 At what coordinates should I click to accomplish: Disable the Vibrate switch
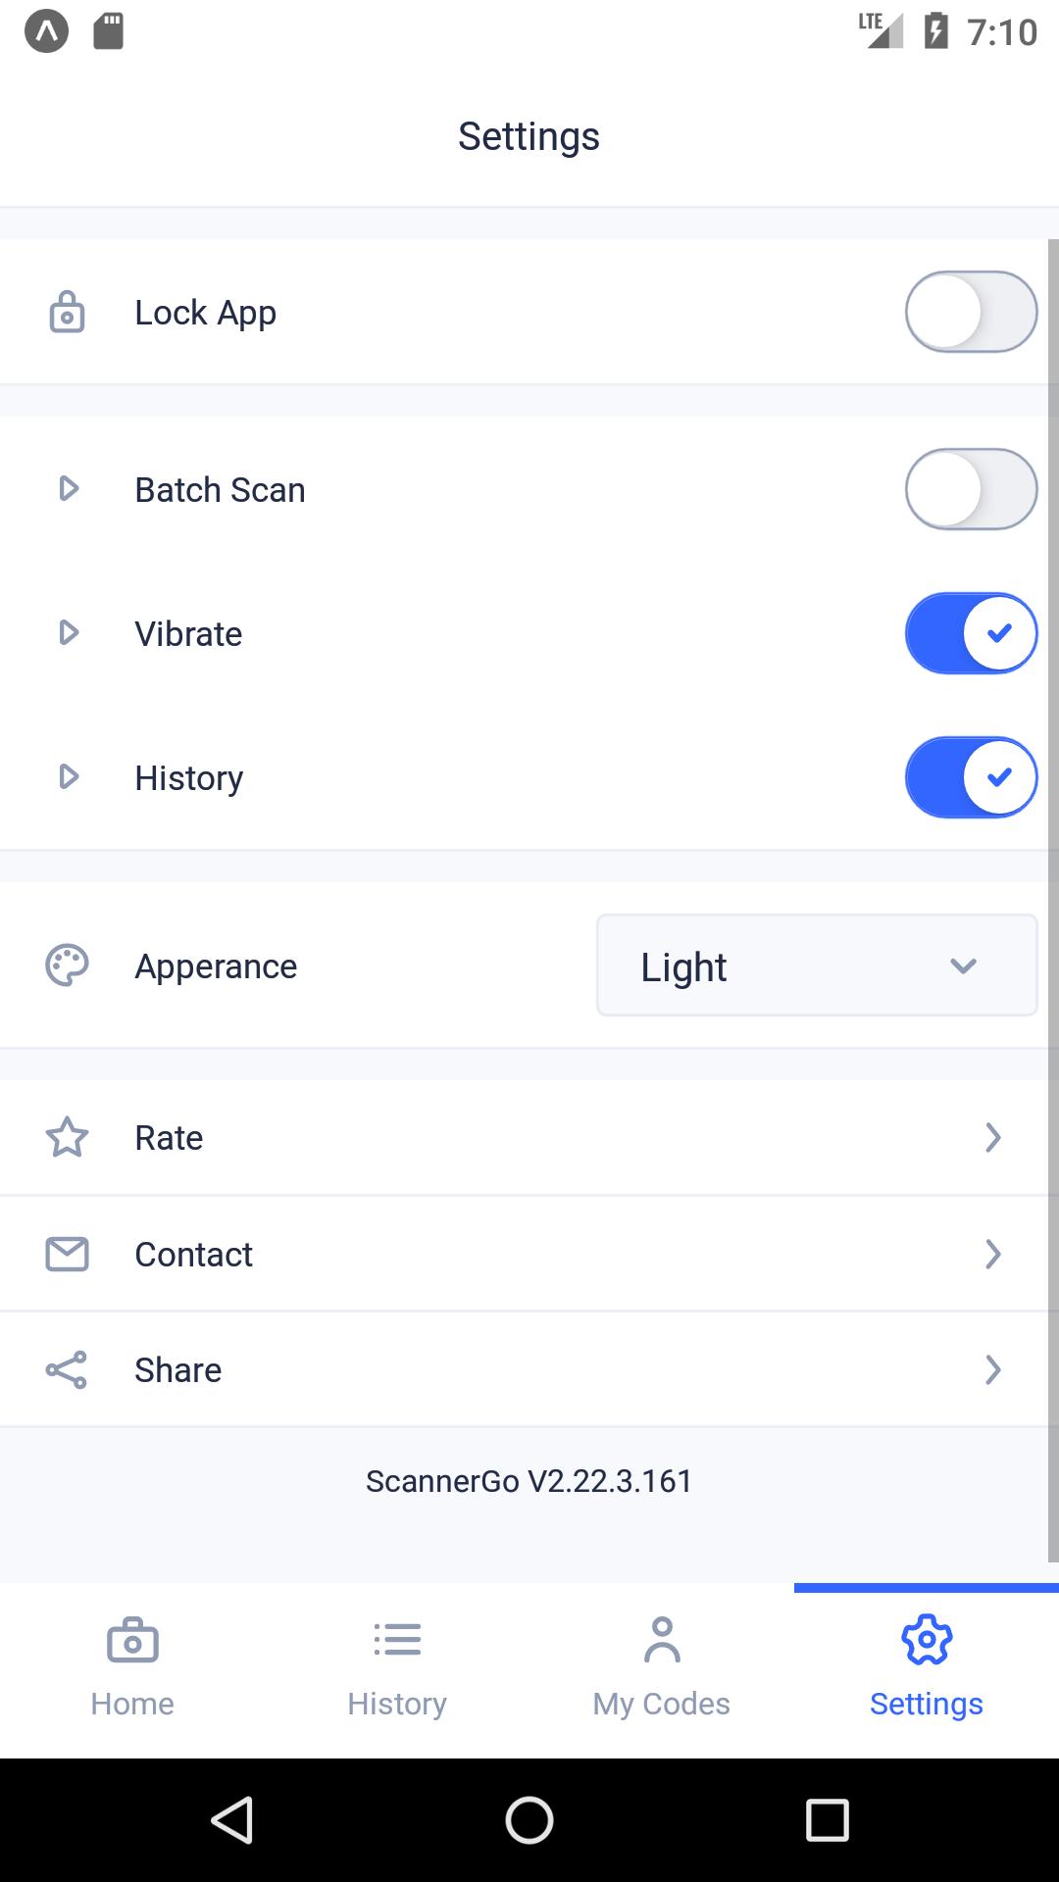(971, 633)
